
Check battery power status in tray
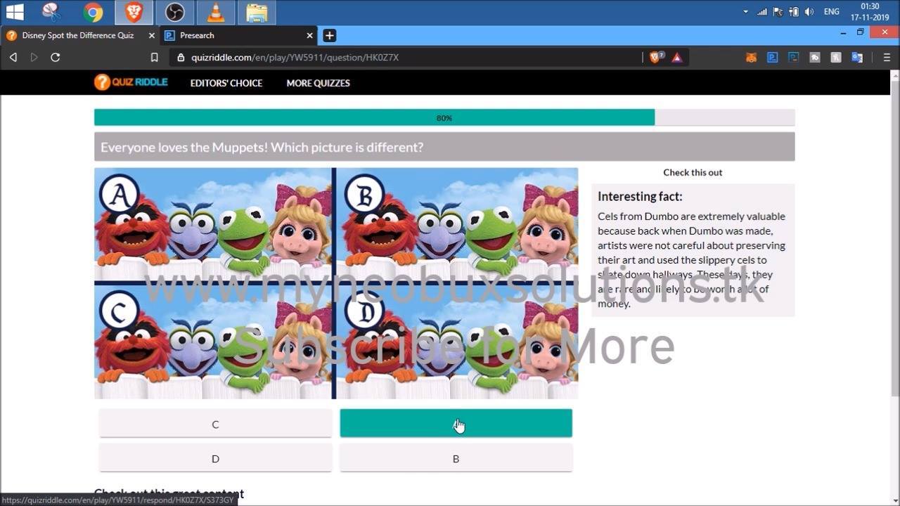[794, 12]
